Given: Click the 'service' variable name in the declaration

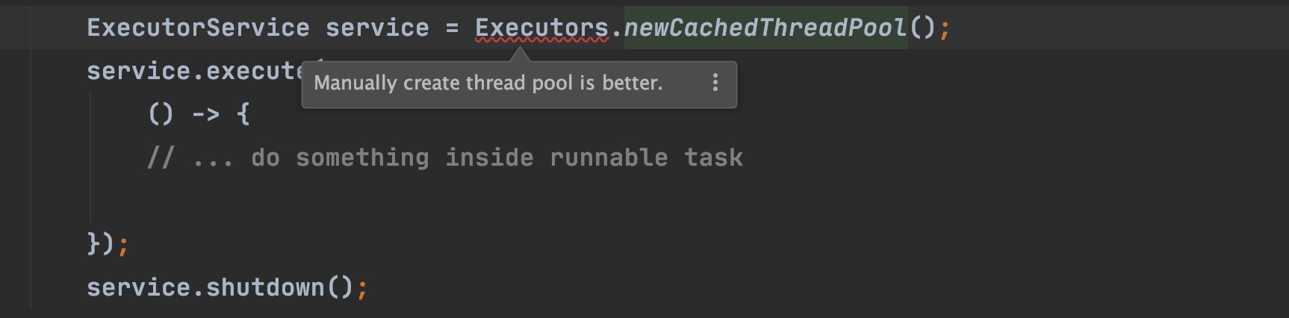Looking at the screenshot, I should 377,28.
